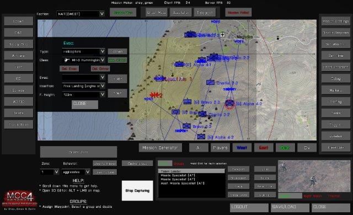Click the MH-9 Hummingbird helicopter icon
This screenshot has height=215, width=353.
[67, 60]
